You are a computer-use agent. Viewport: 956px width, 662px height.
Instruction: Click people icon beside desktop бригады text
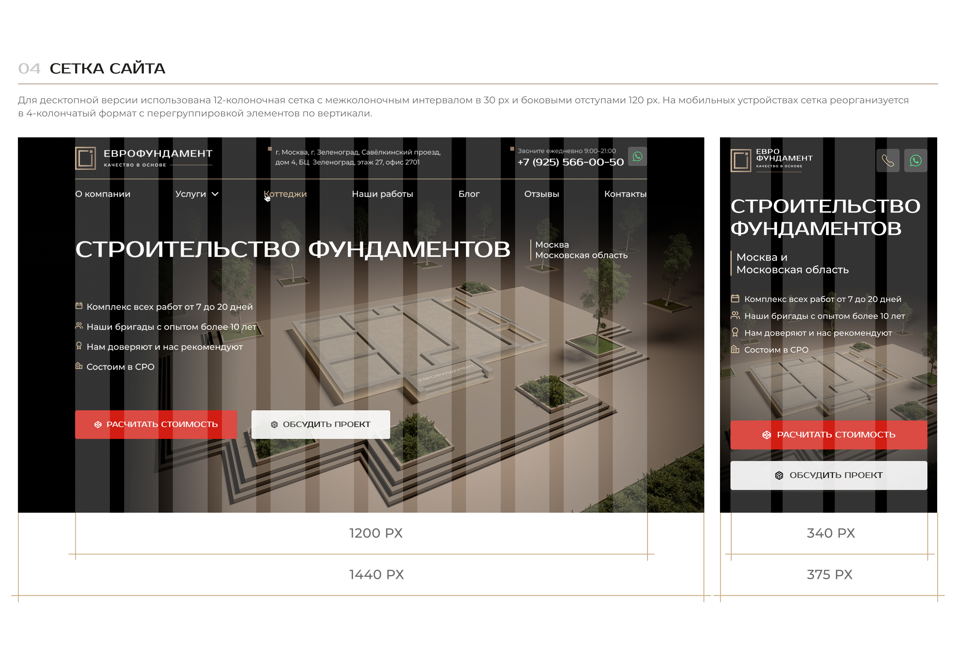tap(79, 326)
